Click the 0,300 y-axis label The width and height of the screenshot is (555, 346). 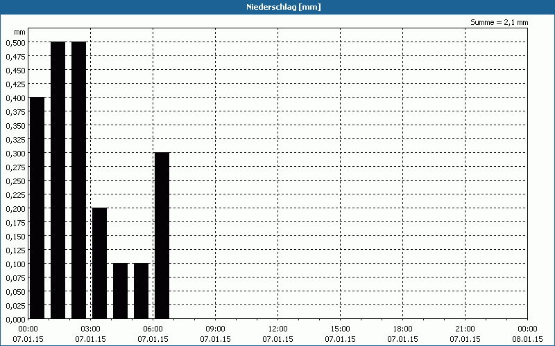pyautogui.click(x=16, y=153)
